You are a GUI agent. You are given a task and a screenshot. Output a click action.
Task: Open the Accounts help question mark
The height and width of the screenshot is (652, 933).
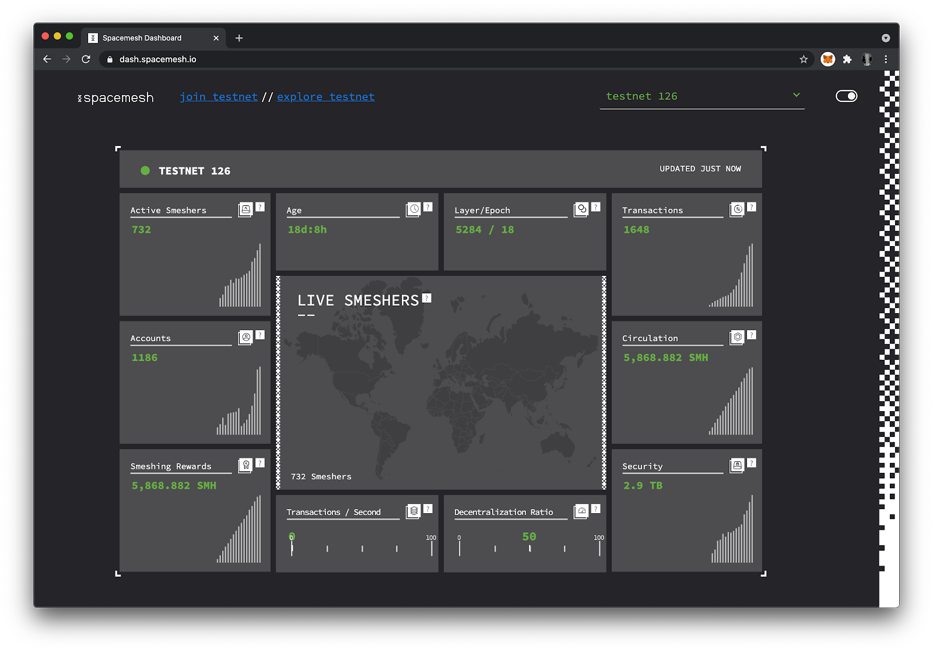[x=260, y=335]
